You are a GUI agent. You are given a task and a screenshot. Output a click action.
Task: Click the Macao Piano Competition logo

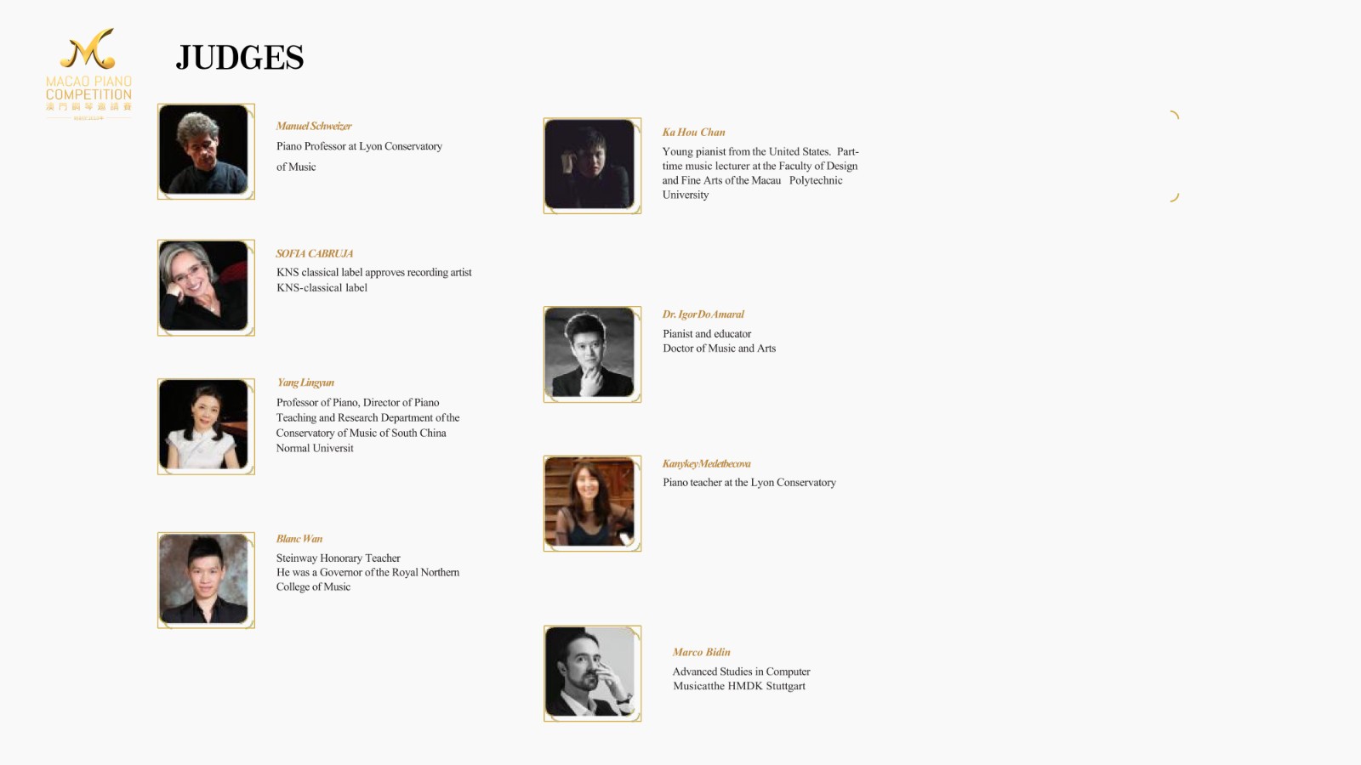(88, 72)
